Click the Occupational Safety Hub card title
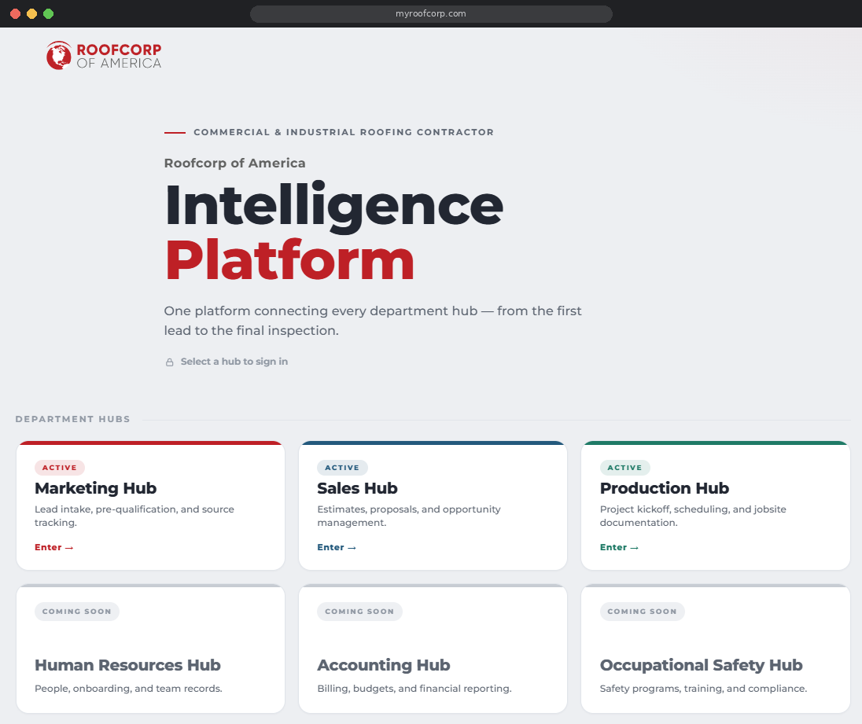 coord(701,665)
